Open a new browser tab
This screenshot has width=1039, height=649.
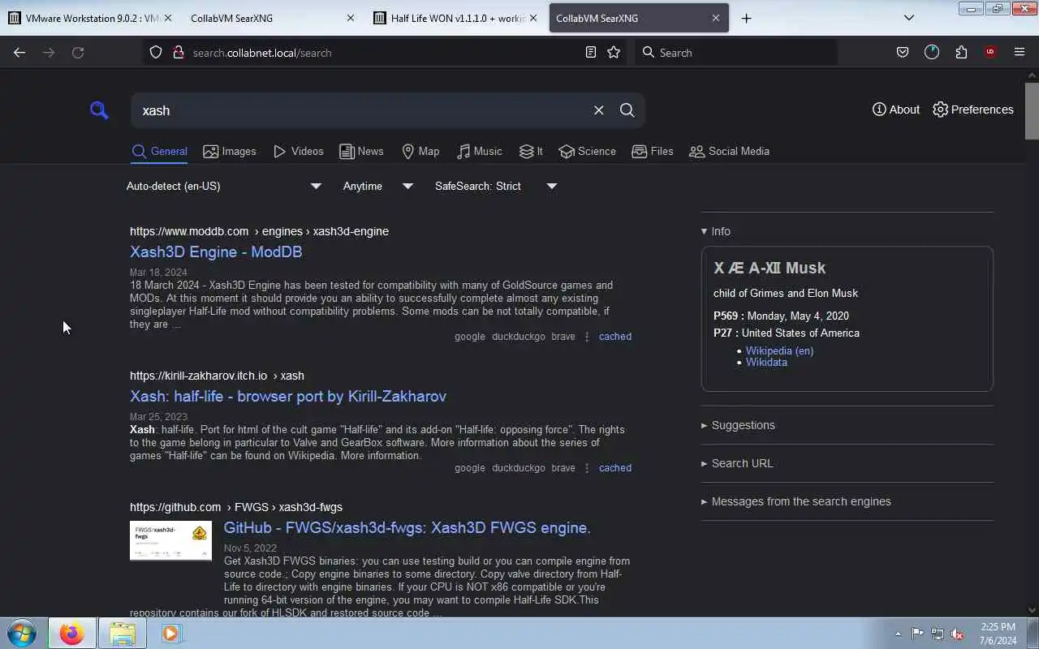(746, 18)
